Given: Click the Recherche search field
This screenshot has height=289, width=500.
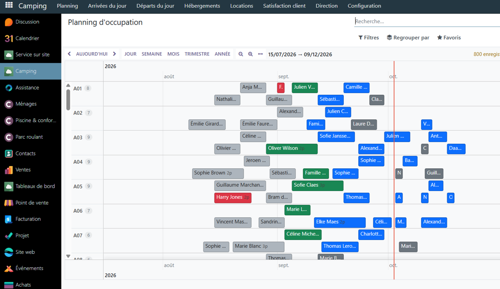Looking at the screenshot, I should 427,21.
